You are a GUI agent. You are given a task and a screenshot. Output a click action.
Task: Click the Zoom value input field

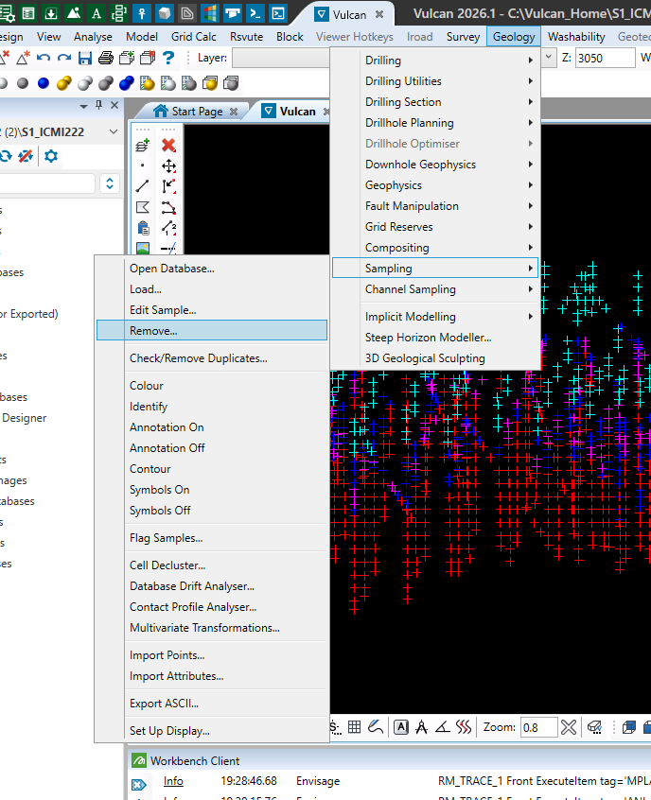(x=538, y=727)
